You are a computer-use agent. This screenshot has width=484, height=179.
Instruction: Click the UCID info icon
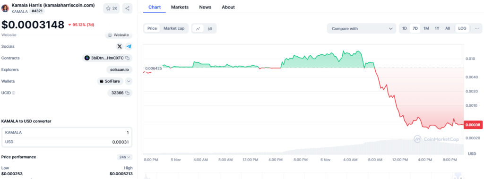pos(14,93)
